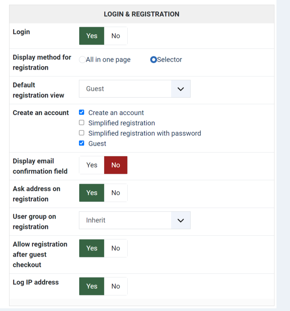Disable registration after guest checkout

[116, 248]
